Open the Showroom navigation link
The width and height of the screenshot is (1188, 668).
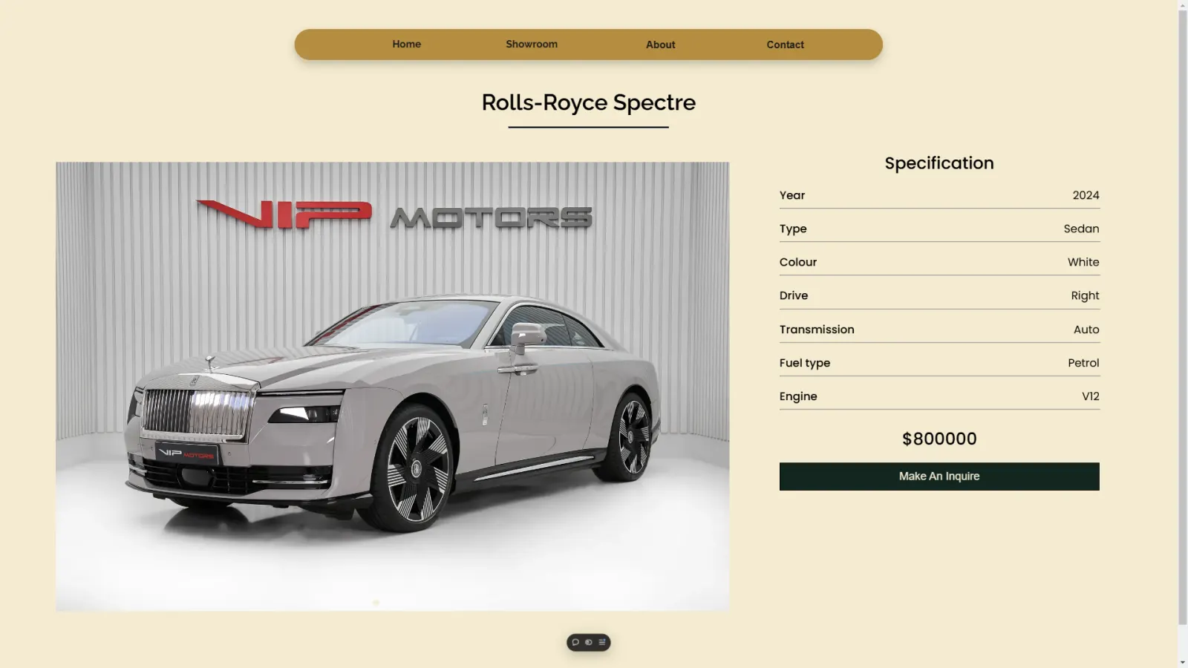532,45
